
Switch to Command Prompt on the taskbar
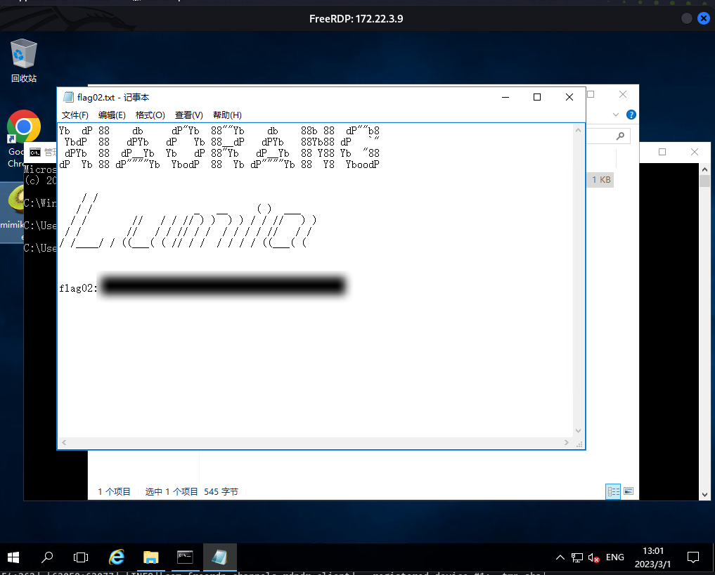(185, 557)
